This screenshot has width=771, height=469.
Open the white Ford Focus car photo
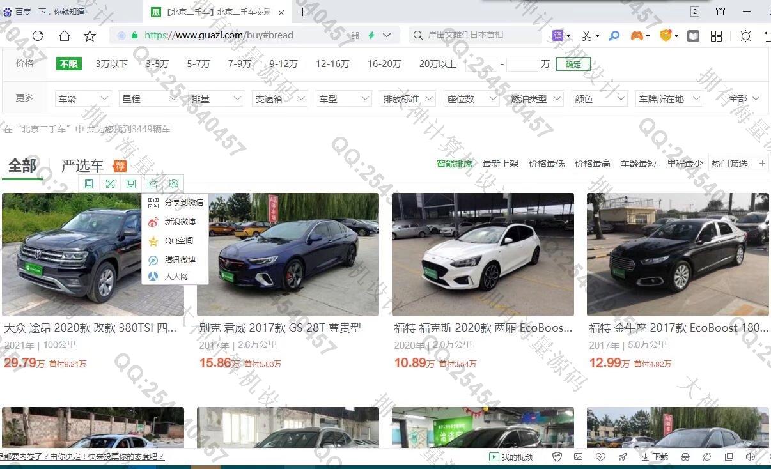(x=483, y=254)
